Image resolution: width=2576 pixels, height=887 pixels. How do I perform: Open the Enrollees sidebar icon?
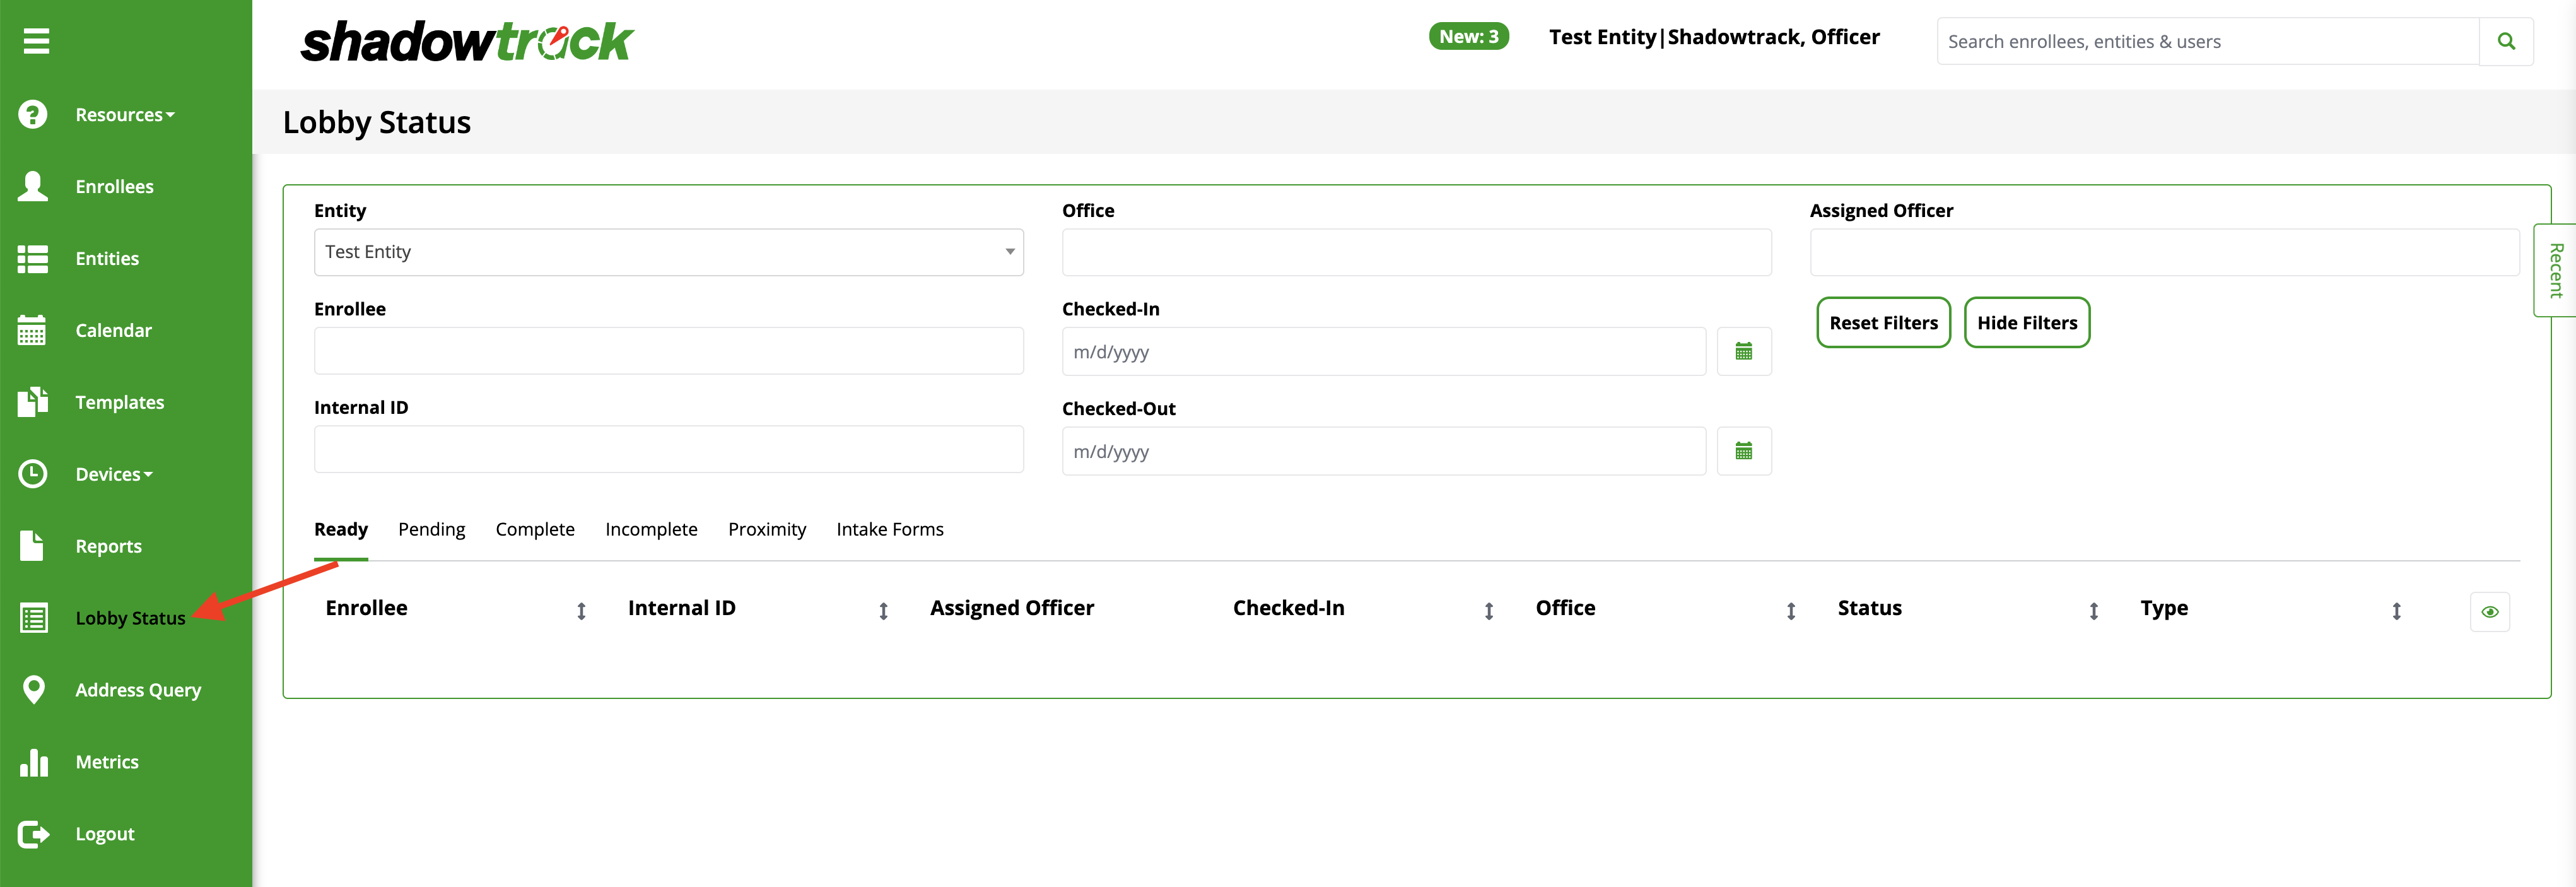pos(33,186)
